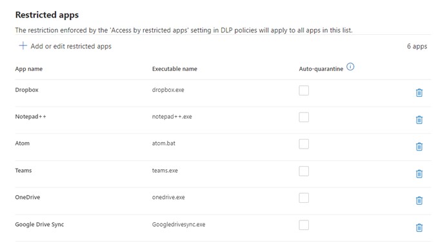Enable auto-quarantine for Dropbox

click(304, 90)
